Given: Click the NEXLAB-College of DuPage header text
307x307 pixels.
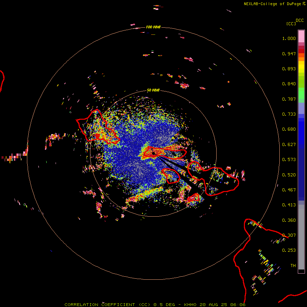Looking at the screenshot, I should pyautogui.click(x=272, y=4).
